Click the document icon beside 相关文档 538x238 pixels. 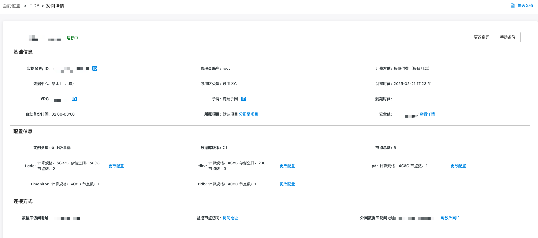click(512, 5)
